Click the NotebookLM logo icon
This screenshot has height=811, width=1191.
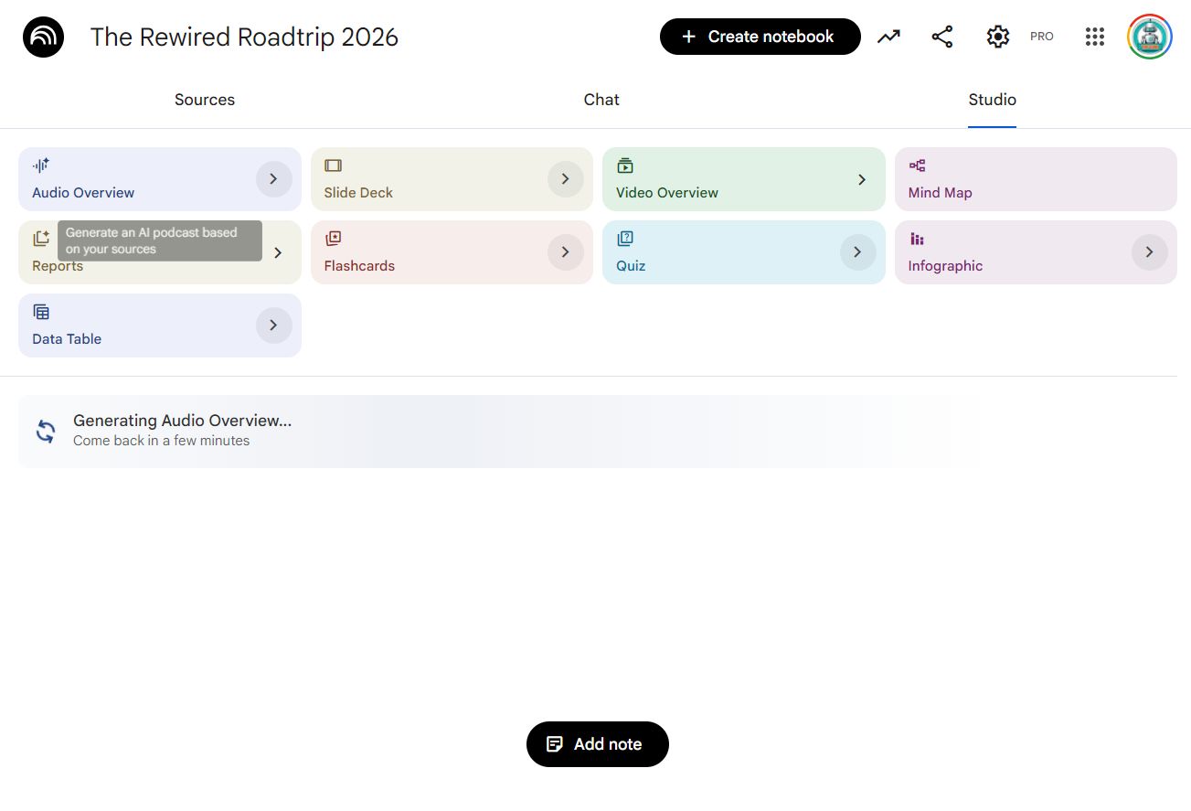click(43, 37)
